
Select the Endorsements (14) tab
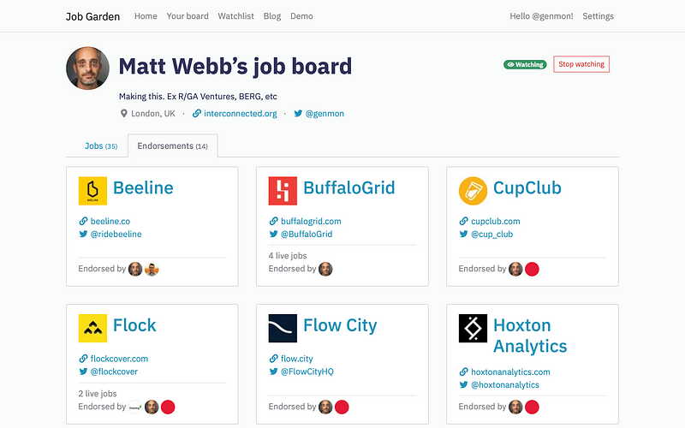point(173,146)
